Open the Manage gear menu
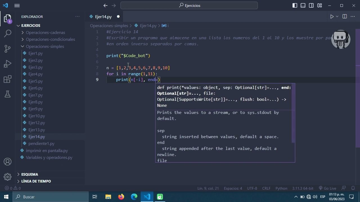 8,177
